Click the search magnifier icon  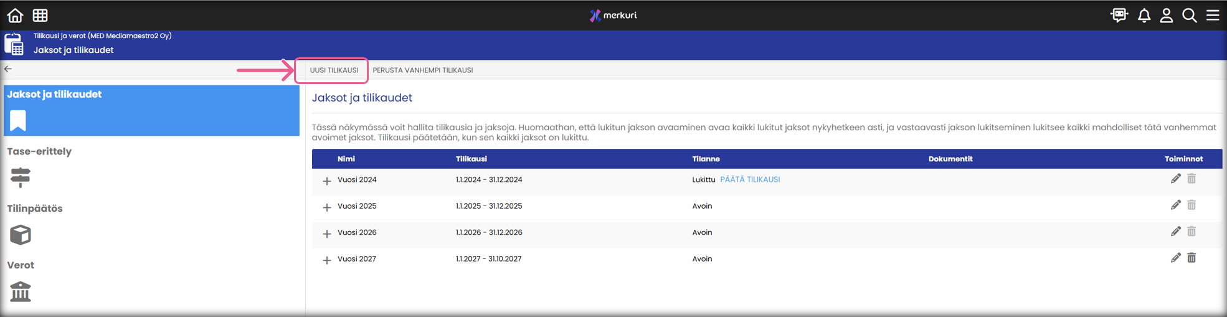(1189, 15)
